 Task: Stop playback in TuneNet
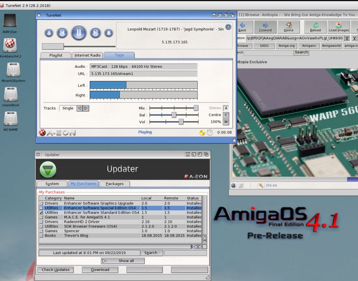(x=109, y=33)
